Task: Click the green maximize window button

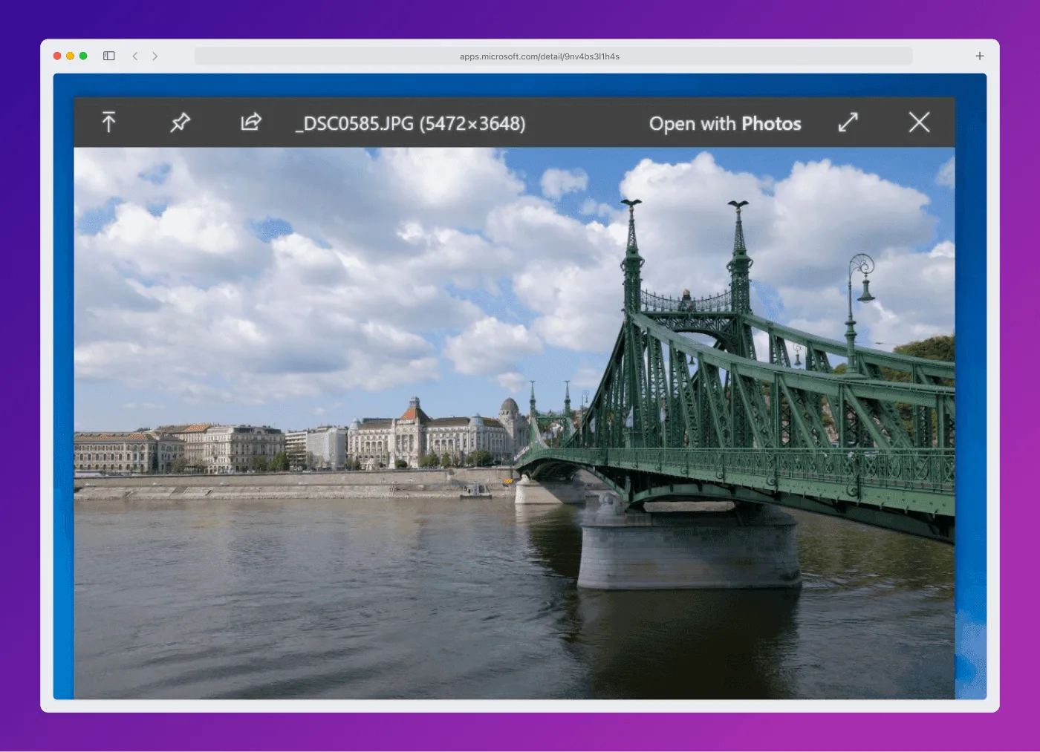Action: coord(83,56)
